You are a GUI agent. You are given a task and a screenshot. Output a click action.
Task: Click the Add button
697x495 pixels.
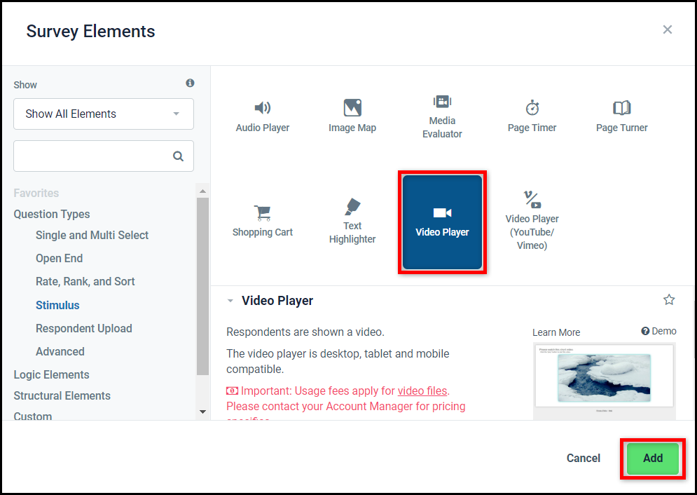tap(653, 458)
